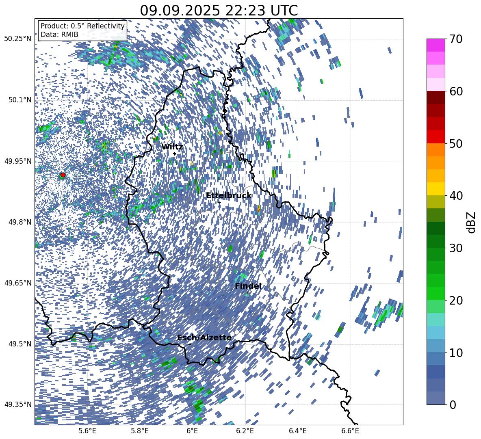Click the 5.6°E longitude label
The width and height of the screenshot is (481, 439).
pyautogui.click(x=87, y=431)
